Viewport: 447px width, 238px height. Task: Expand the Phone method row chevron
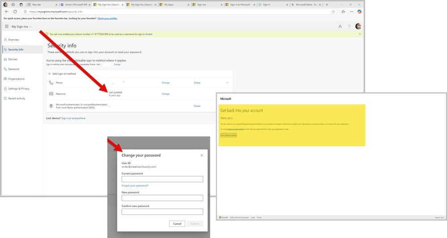[227, 83]
